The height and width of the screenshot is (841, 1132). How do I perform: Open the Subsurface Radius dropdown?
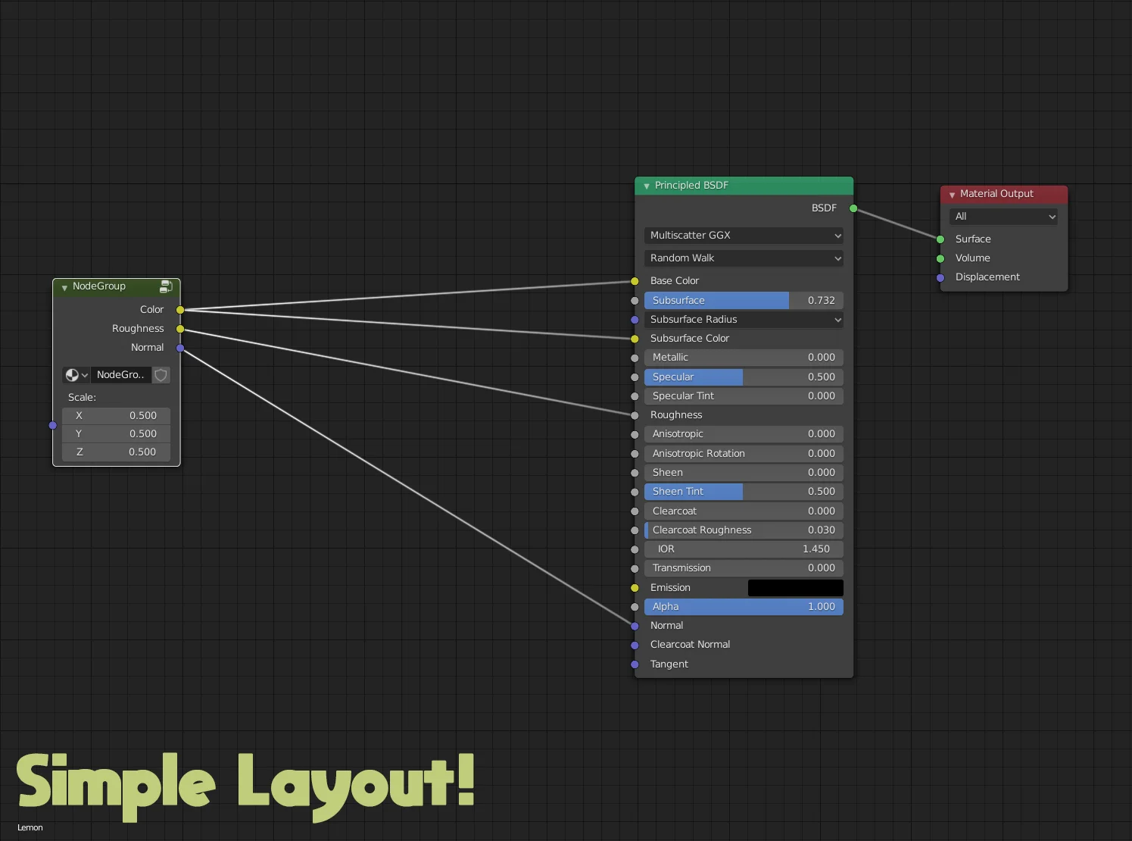[x=743, y=319]
